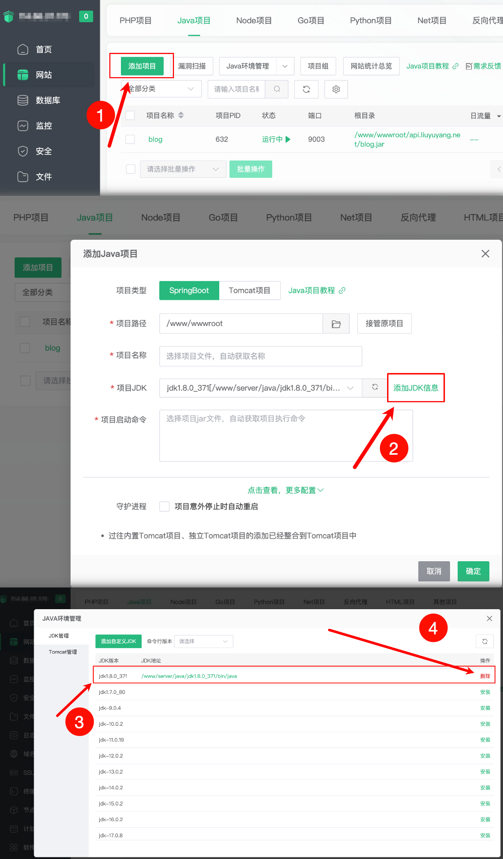The height and width of the screenshot is (859, 503).
Task: Switch to the Node项目 tab
Action: point(254,21)
